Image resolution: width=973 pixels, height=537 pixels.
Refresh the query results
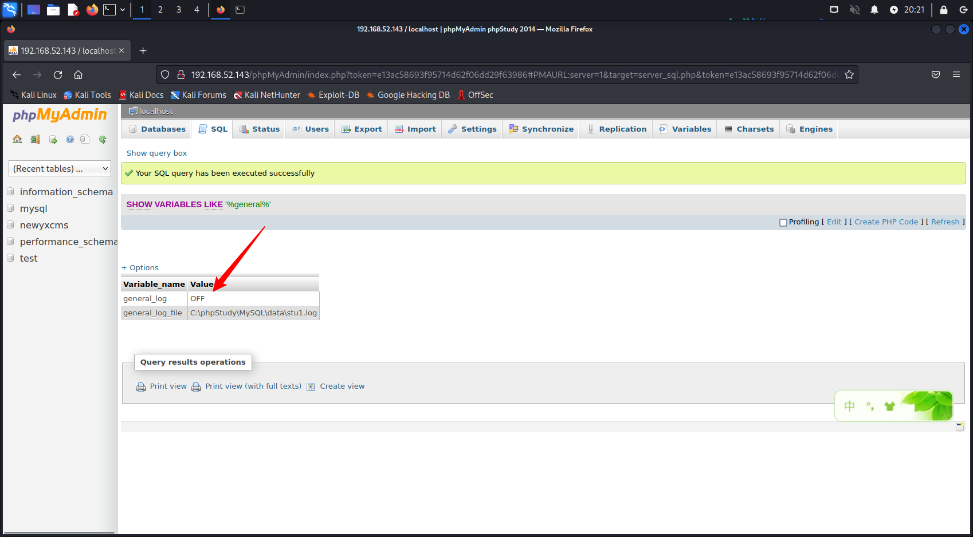[x=945, y=222]
